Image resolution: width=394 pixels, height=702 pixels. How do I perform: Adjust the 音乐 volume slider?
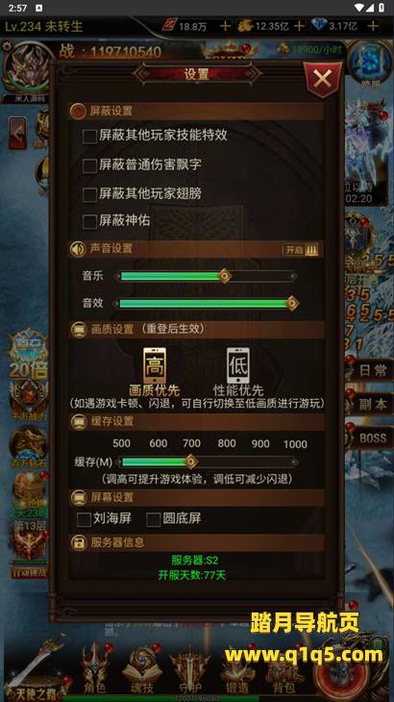pos(206,276)
